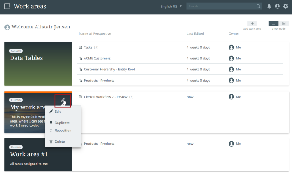This screenshot has width=292, height=175.
Task: Open the settings gear icon
Action: tap(285, 7)
